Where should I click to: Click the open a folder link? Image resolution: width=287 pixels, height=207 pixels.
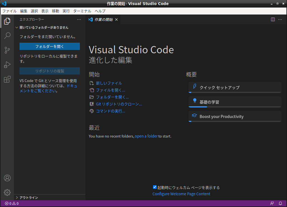(x=146, y=136)
